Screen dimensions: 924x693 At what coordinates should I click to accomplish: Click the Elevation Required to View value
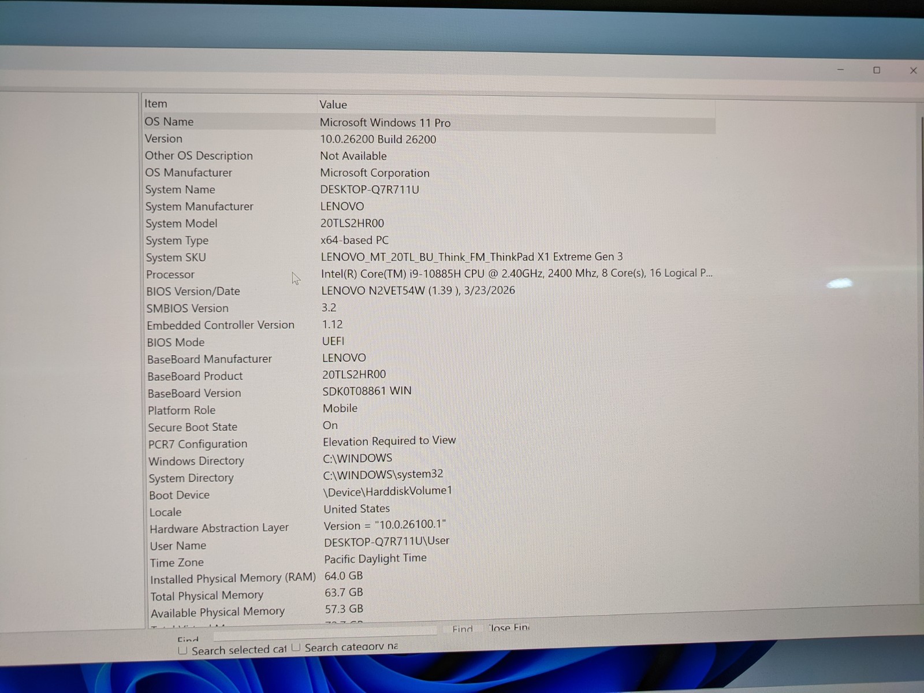[389, 441]
